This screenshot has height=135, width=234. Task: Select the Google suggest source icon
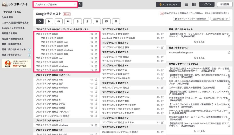click(40, 21)
